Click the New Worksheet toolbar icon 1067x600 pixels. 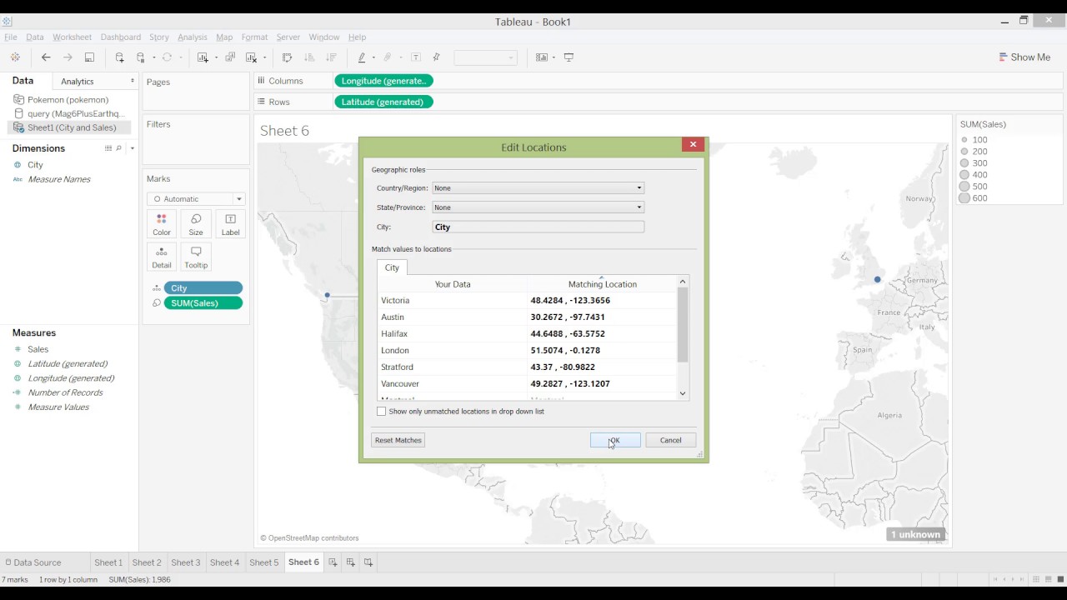coord(203,57)
